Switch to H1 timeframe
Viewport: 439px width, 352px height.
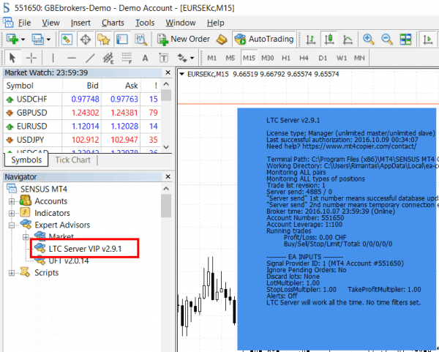[286, 58]
